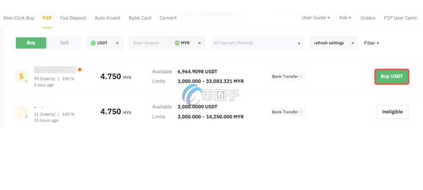The width and height of the screenshot is (423, 190).
Task: Open the One-Click Buy tab
Action: tap(19, 18)
